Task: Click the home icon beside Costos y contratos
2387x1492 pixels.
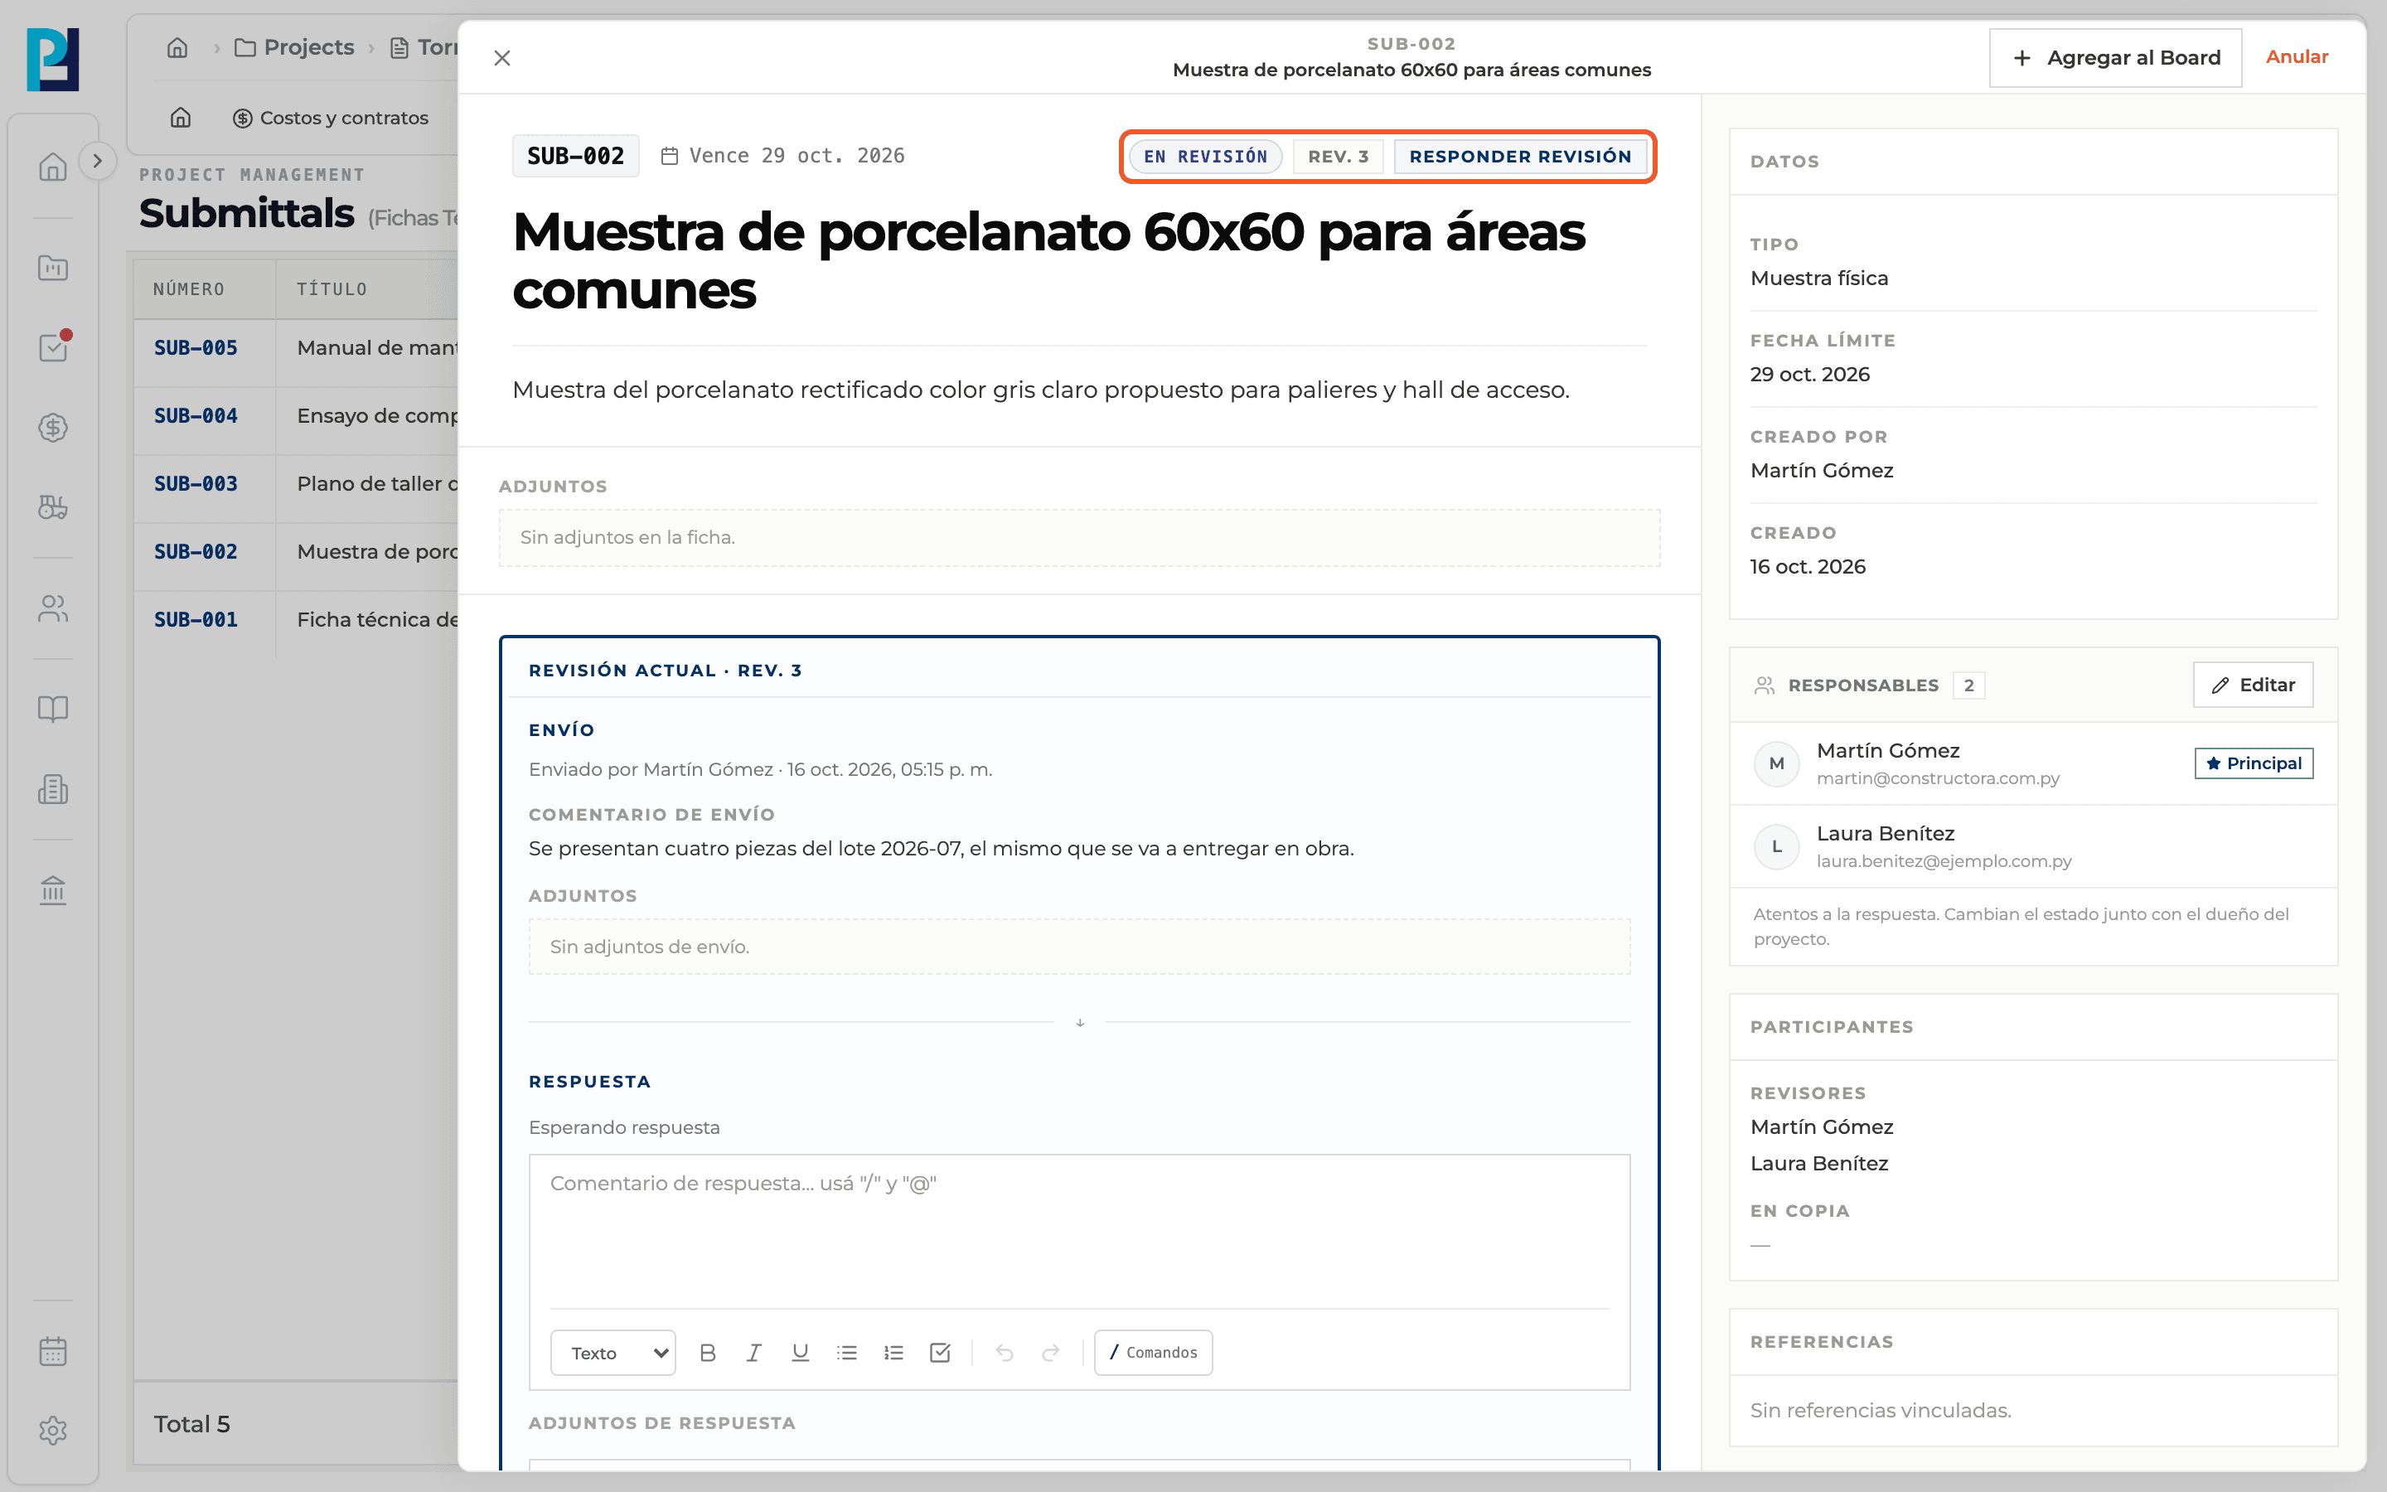Action: coord(181,119)
